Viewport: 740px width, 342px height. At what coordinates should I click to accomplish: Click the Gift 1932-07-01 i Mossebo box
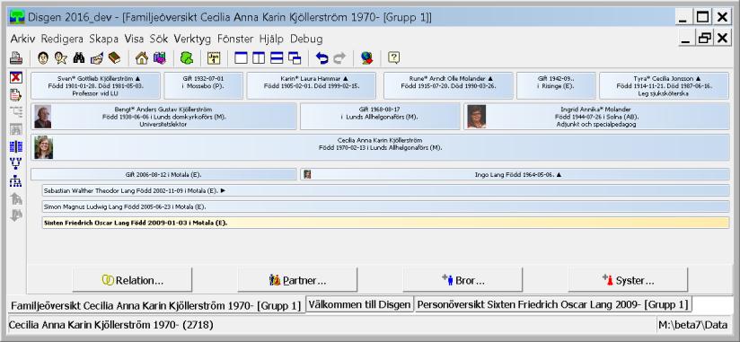click(x=203, y=86)
